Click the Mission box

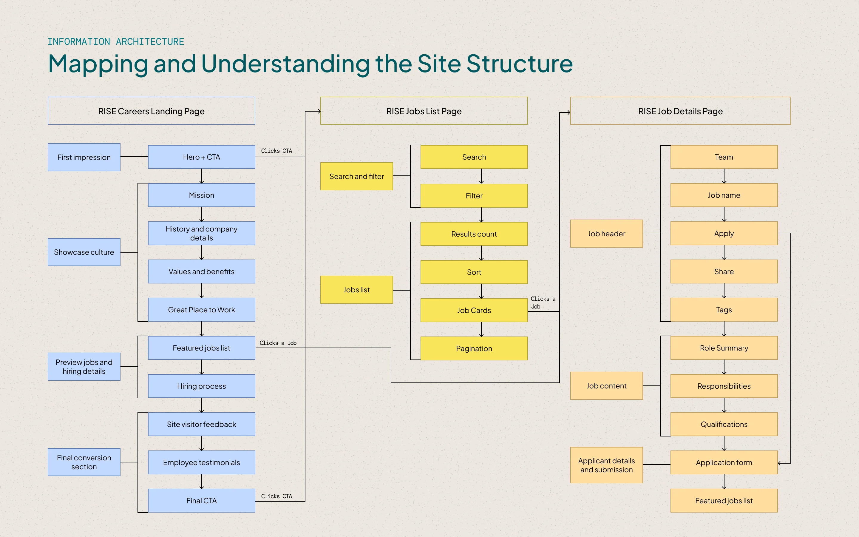point(202,195)
